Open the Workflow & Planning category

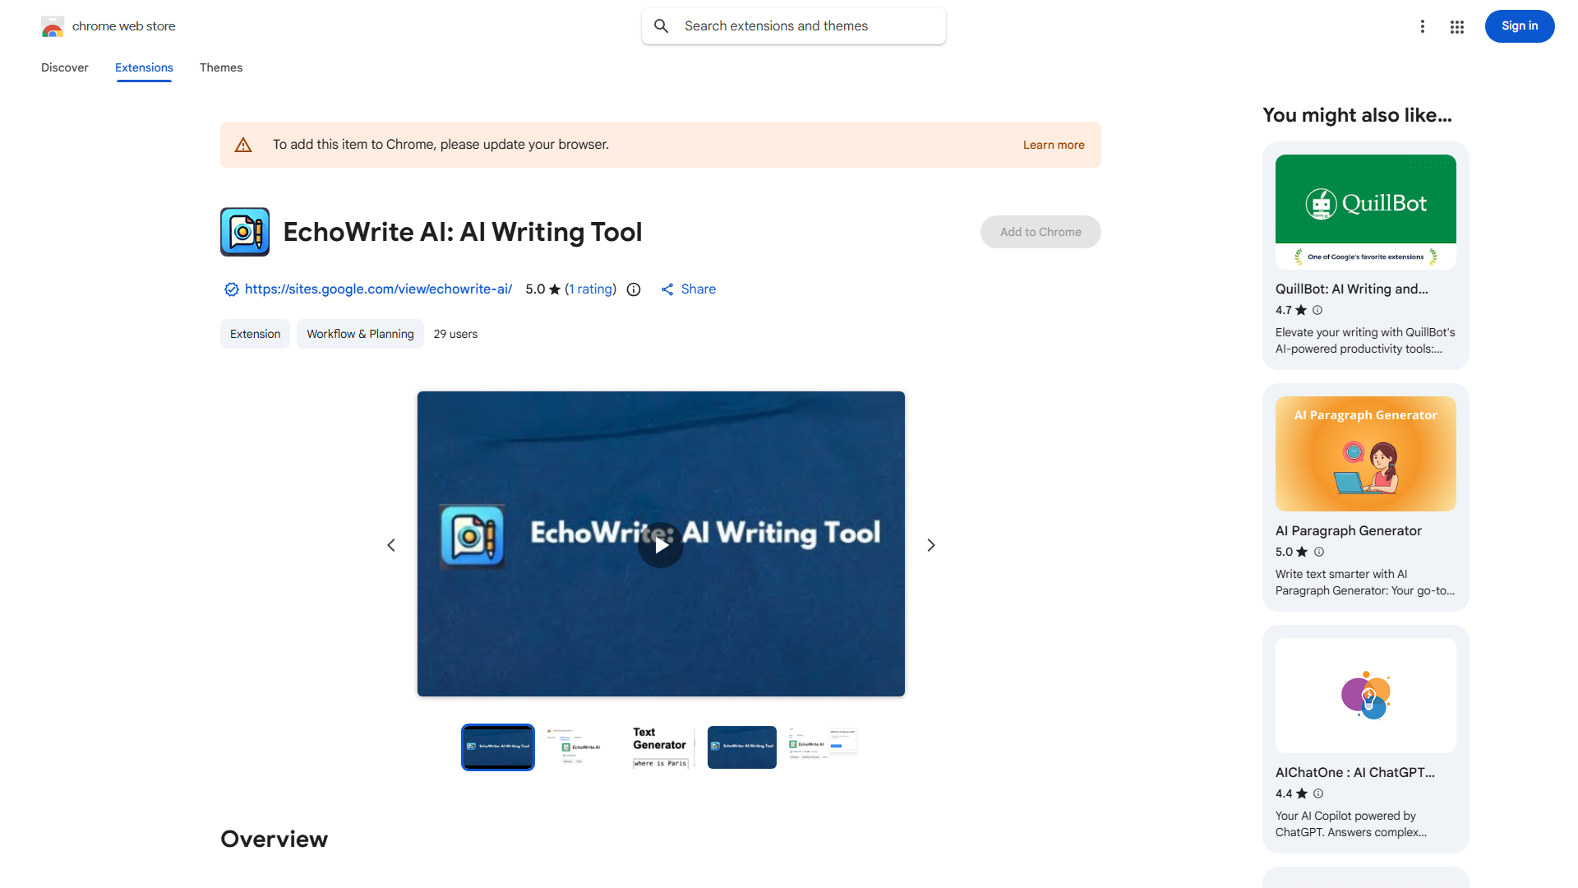[x=360, y=334]
